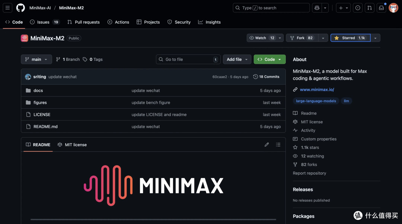This screenshot has height=224, width=402.
Task: Toggle the Starred button
Action: [351, 38]
